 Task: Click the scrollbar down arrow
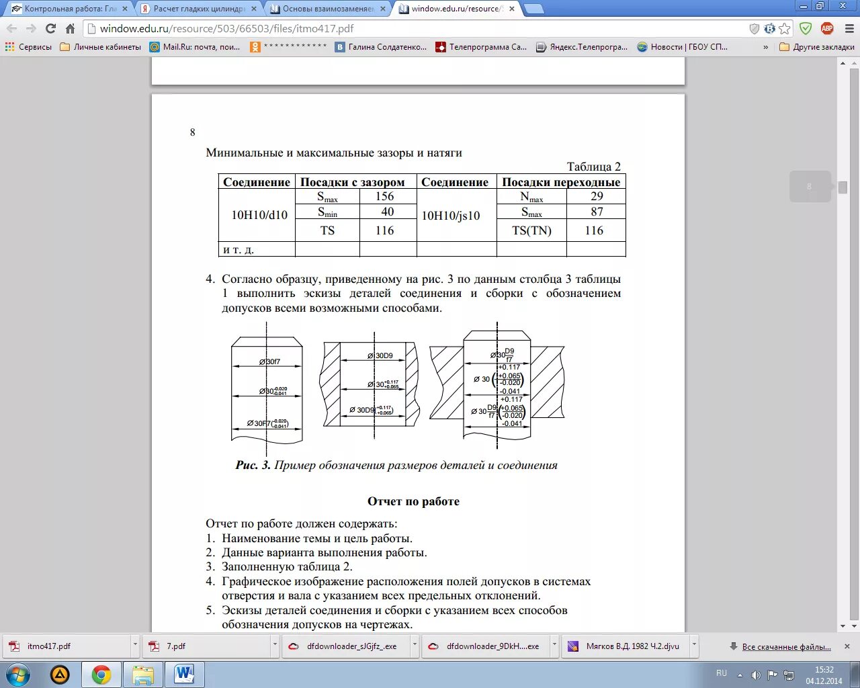click(843, 626)
